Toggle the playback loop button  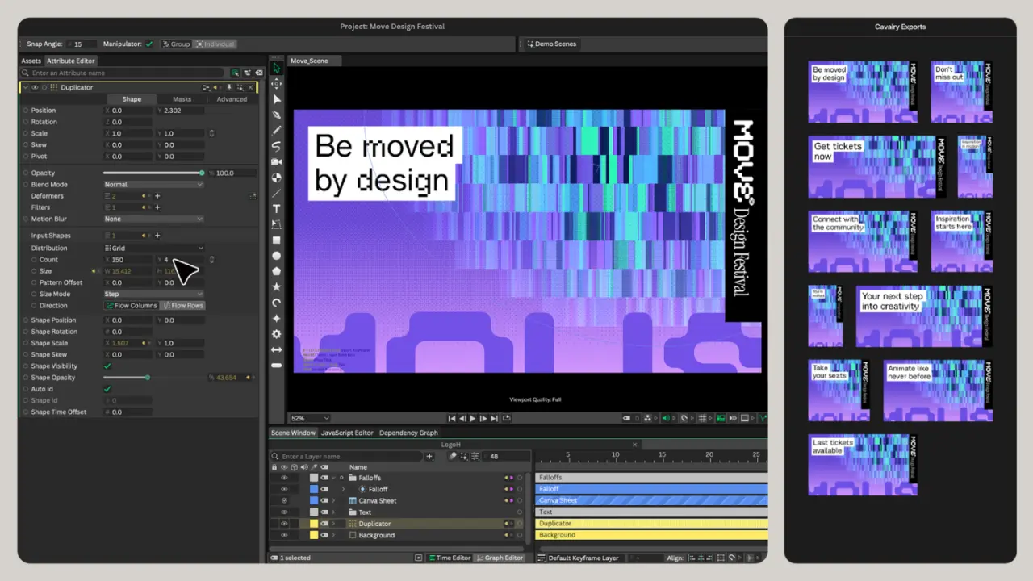pos(506,418)
